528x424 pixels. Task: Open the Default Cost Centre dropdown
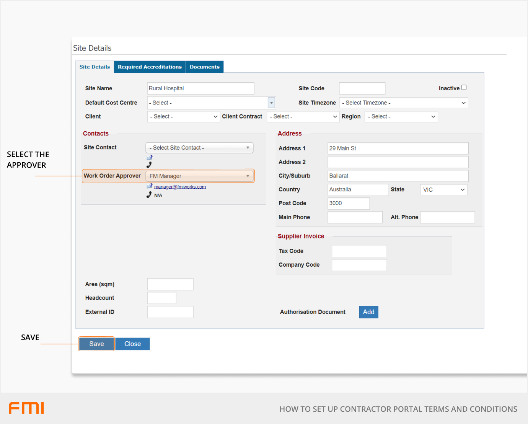point(271,103)
